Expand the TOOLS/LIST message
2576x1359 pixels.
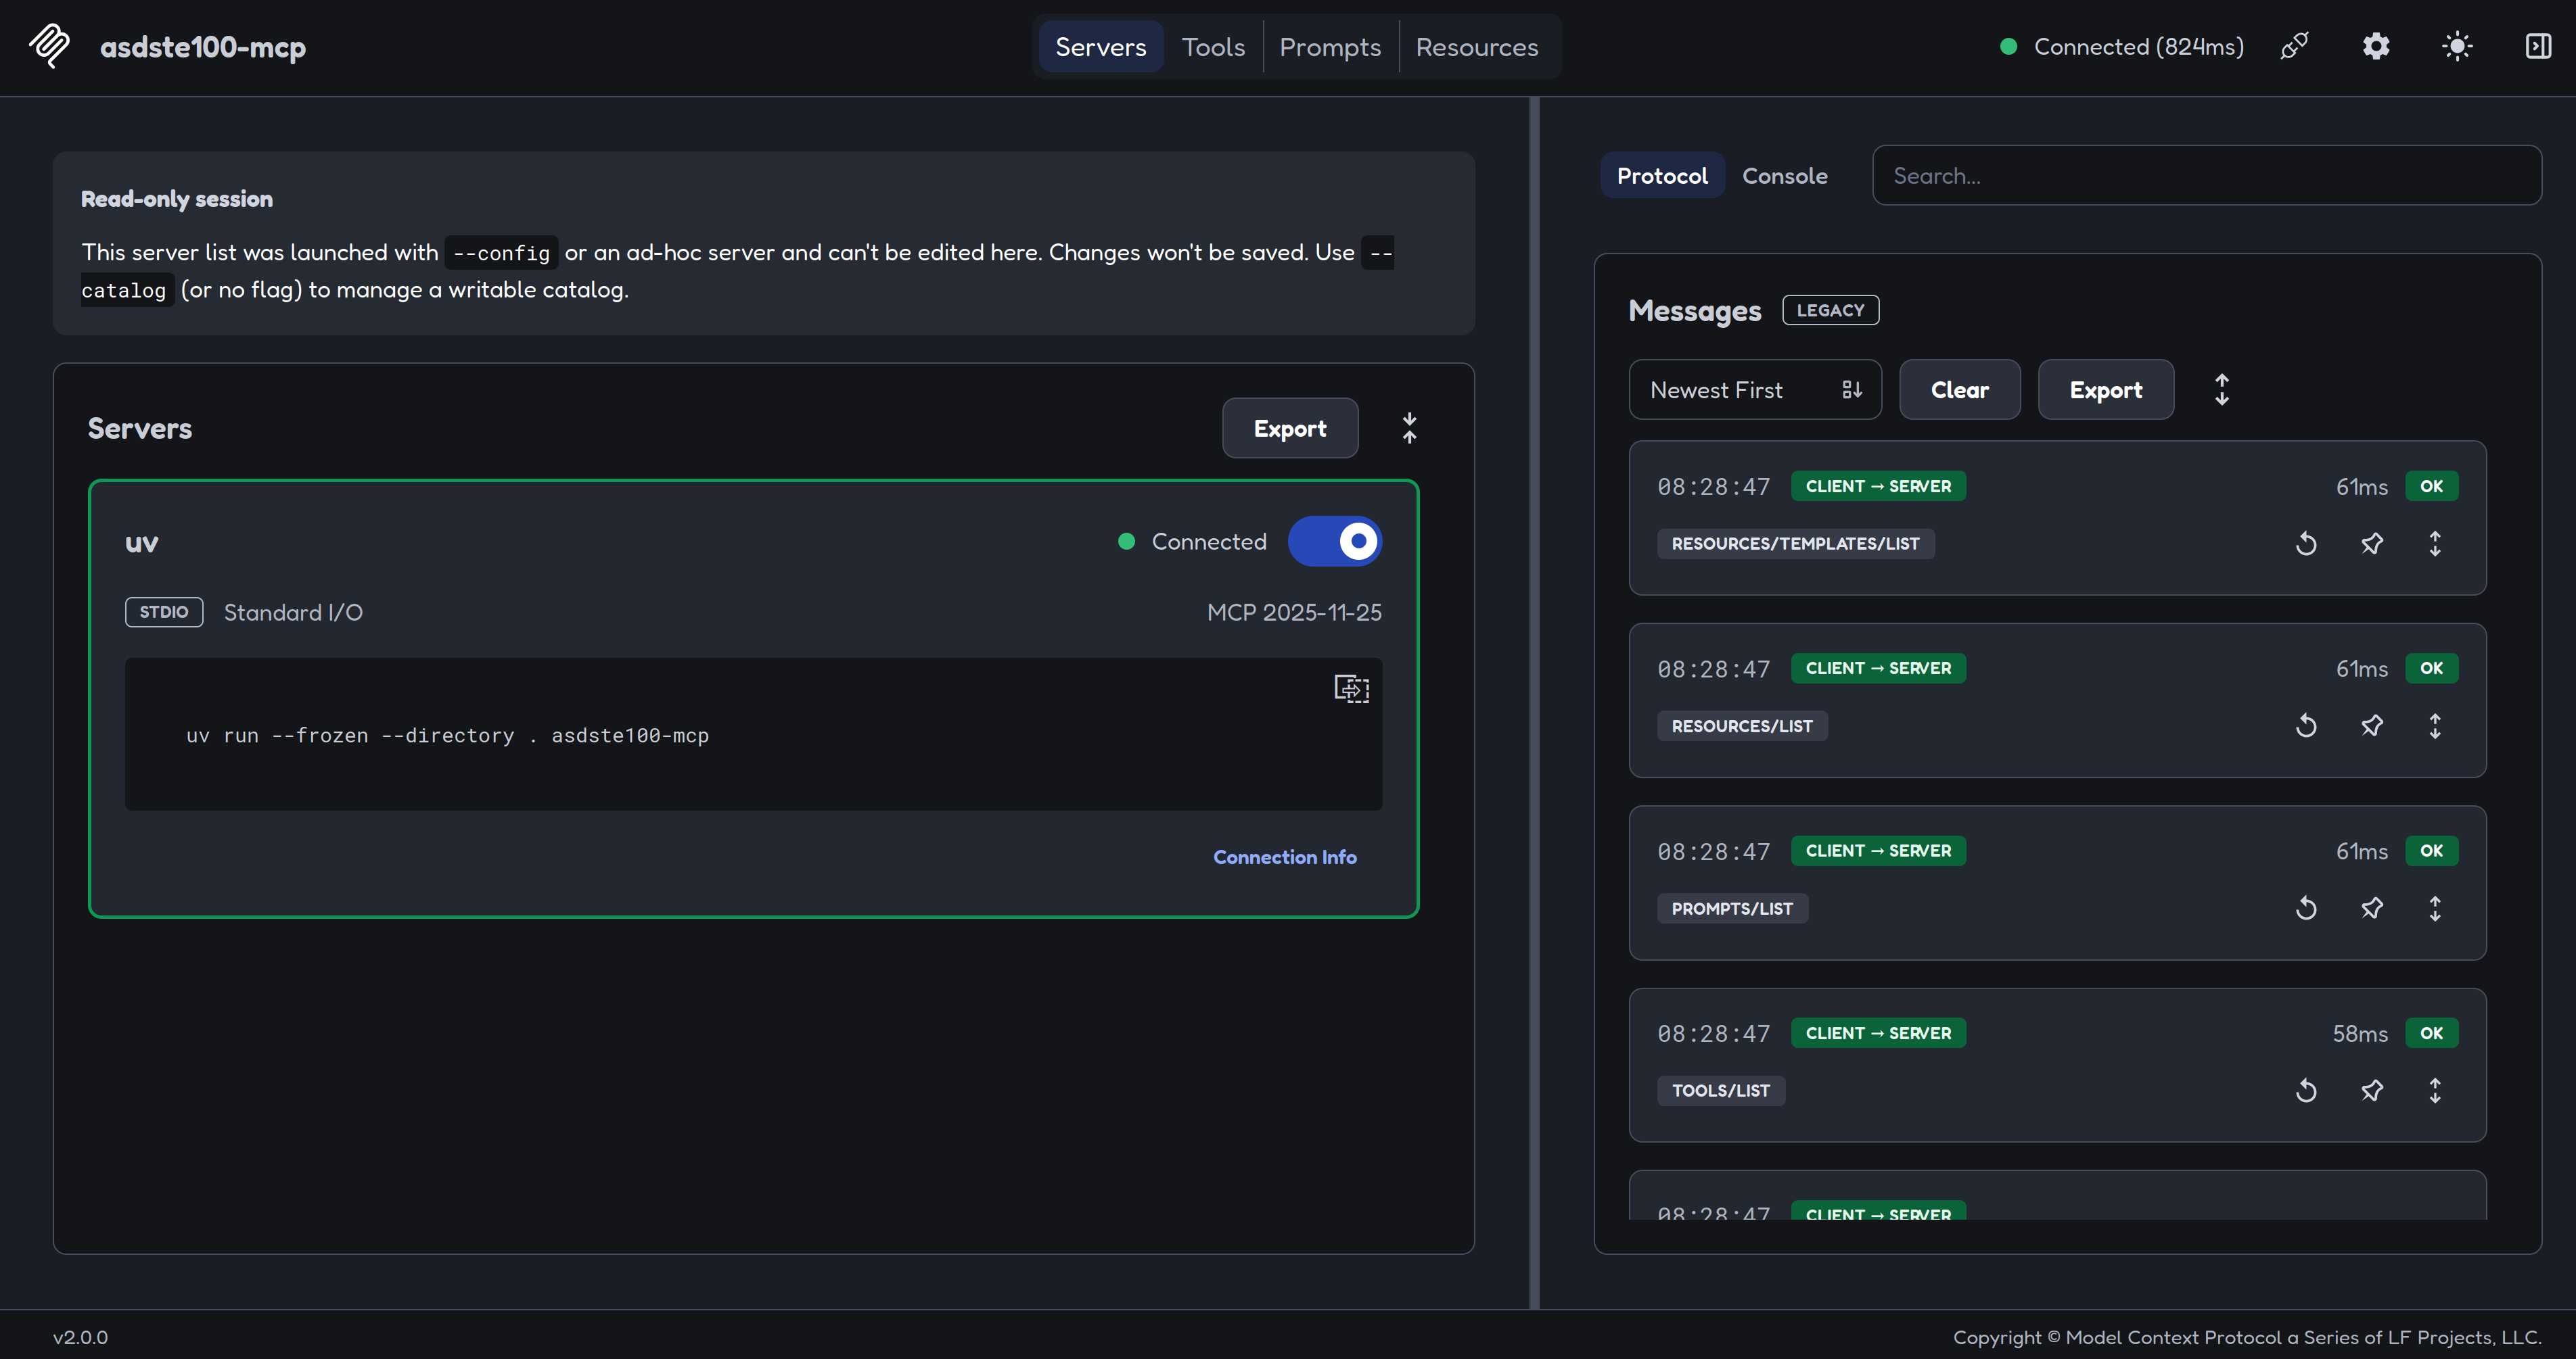pos(2435,1090)
